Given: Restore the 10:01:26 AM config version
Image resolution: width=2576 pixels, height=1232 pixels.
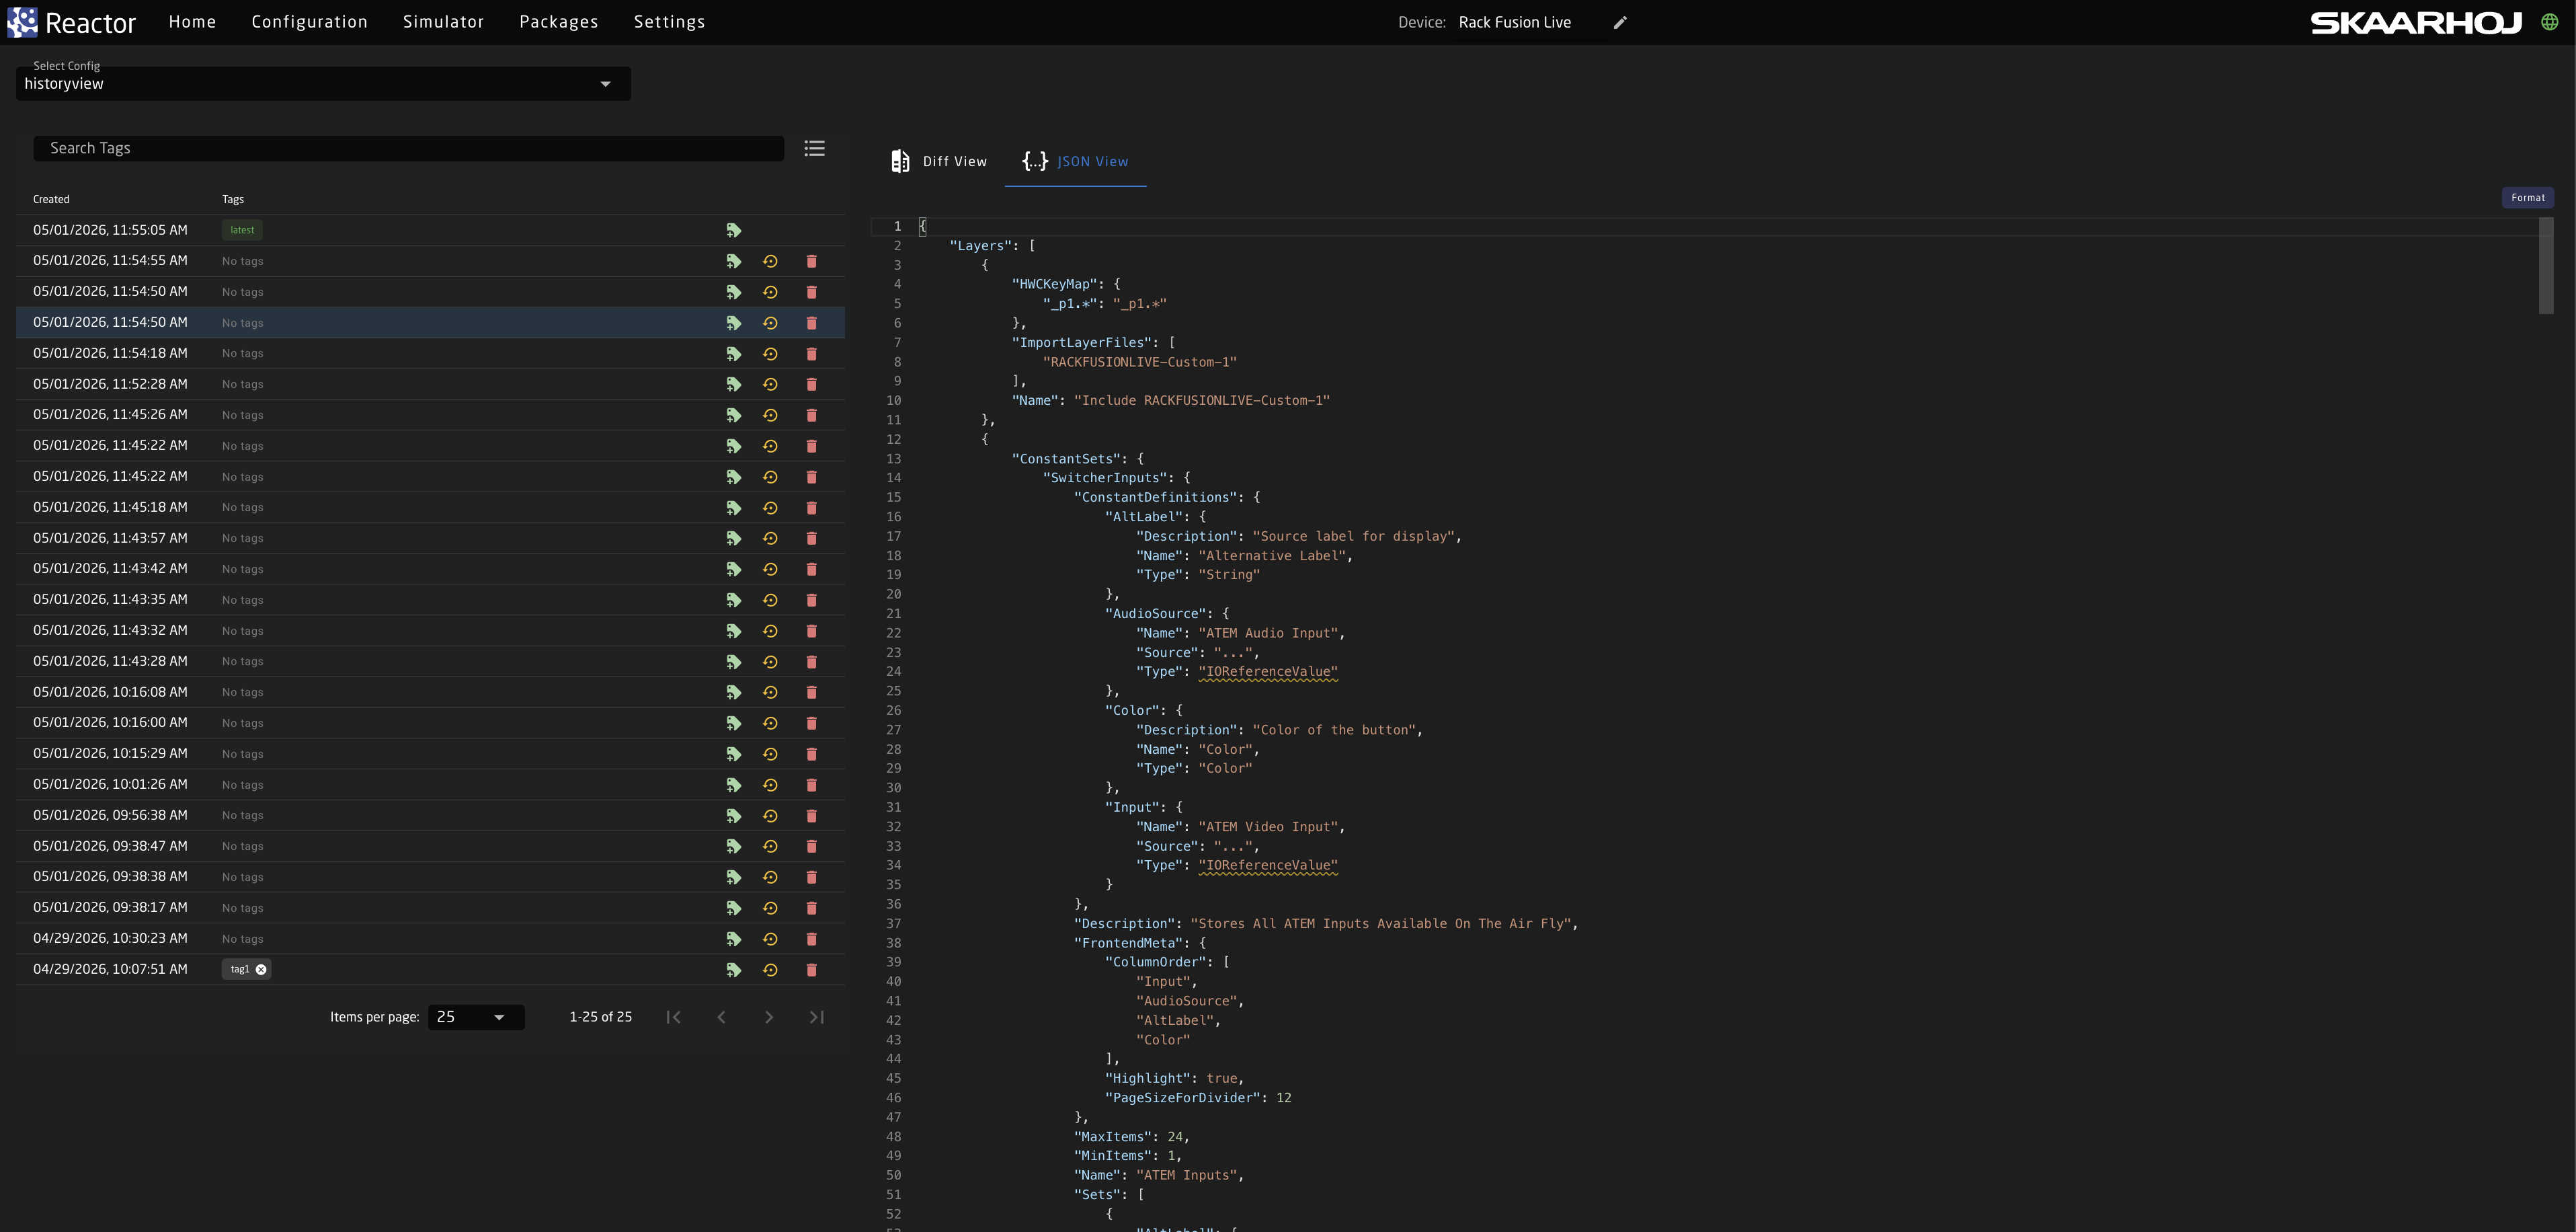Looking at the screenshot, I should [770, 785].
